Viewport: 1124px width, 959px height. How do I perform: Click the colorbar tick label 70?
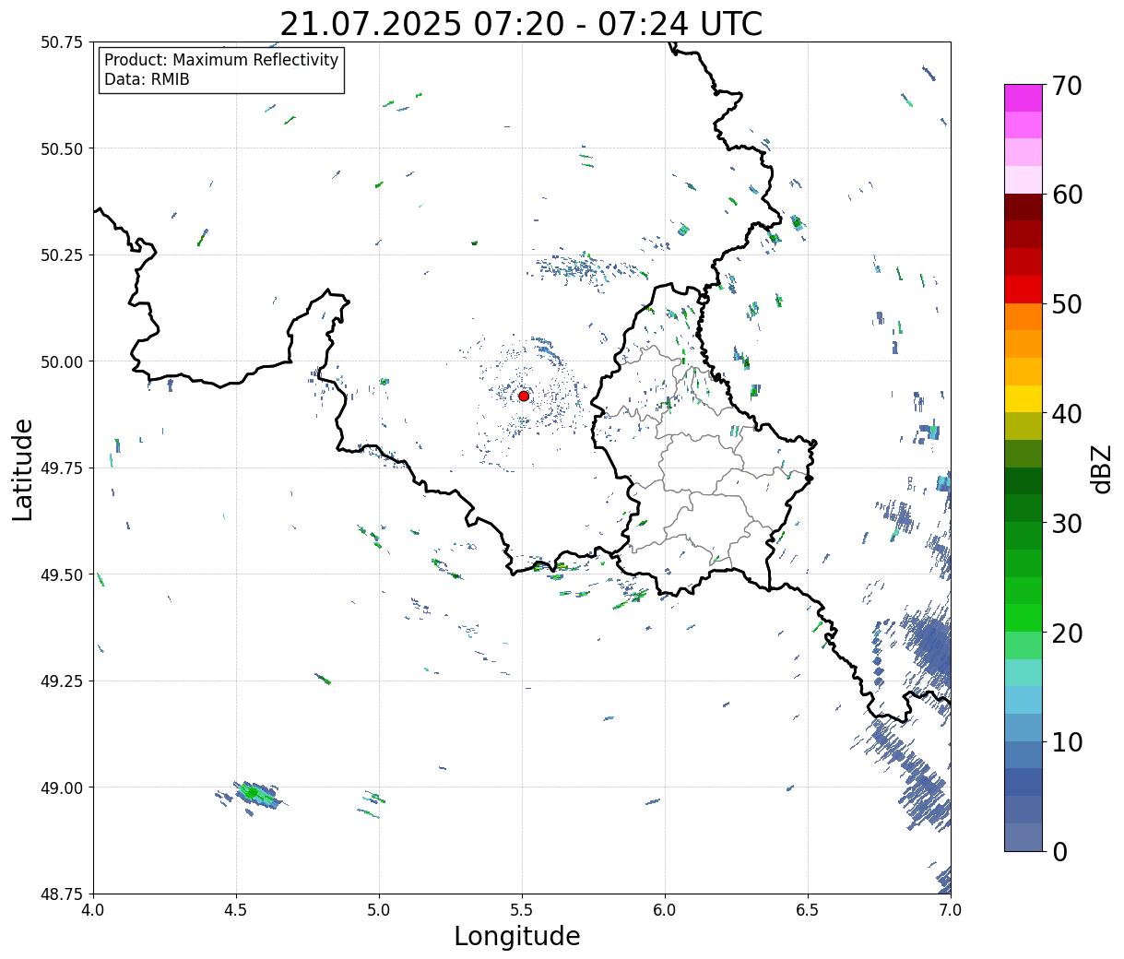(x=1067, y=86)
